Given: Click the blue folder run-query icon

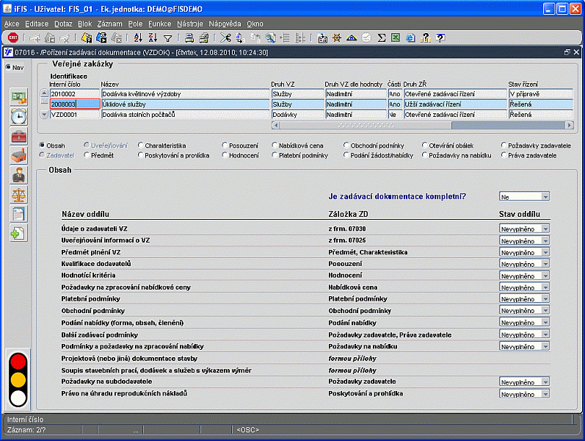Looking at the screenshot, I should pyautogui.click(x=101, y=37).
